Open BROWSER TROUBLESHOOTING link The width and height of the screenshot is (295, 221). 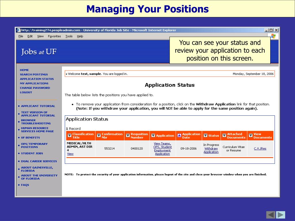(36, 122)
